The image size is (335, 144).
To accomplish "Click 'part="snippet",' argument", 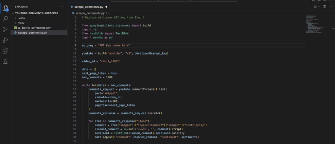I will pos(107,93).
